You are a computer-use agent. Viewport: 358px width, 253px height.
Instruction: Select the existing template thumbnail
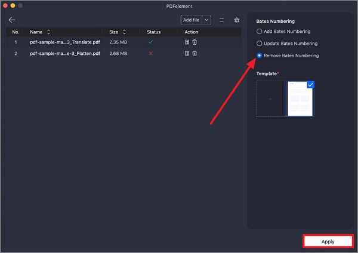300,99
